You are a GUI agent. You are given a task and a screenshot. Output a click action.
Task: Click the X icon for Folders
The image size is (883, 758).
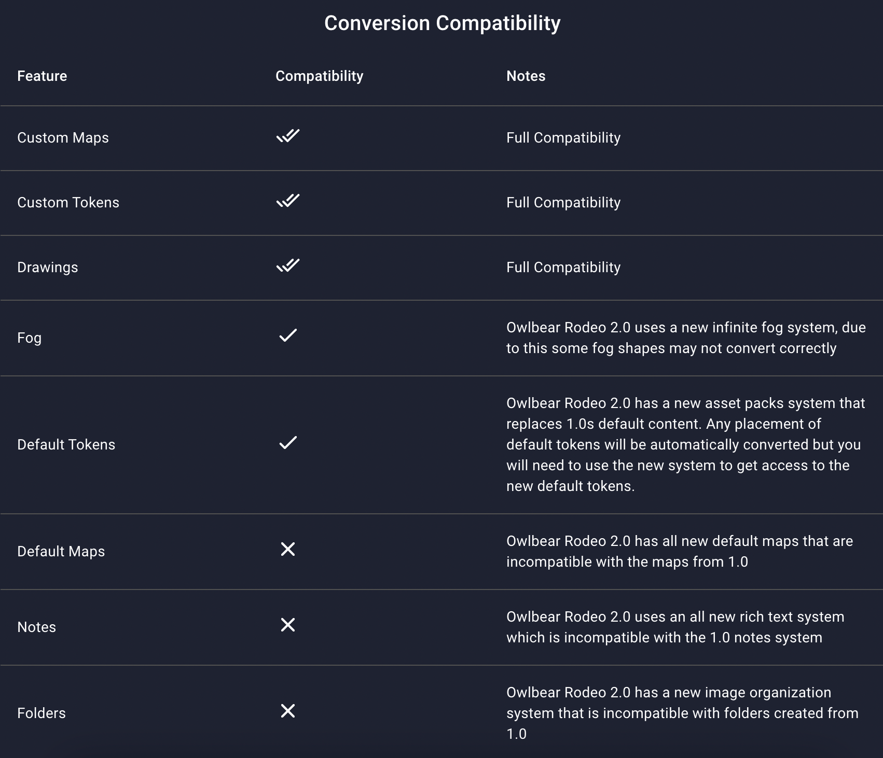[x=288, y=711]
